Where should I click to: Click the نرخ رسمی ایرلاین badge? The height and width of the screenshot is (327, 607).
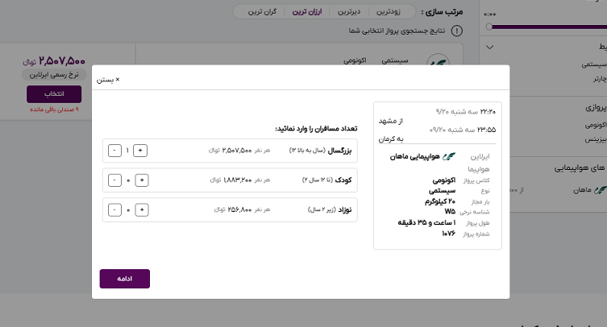pyautogui.click(x=54, y=75)
